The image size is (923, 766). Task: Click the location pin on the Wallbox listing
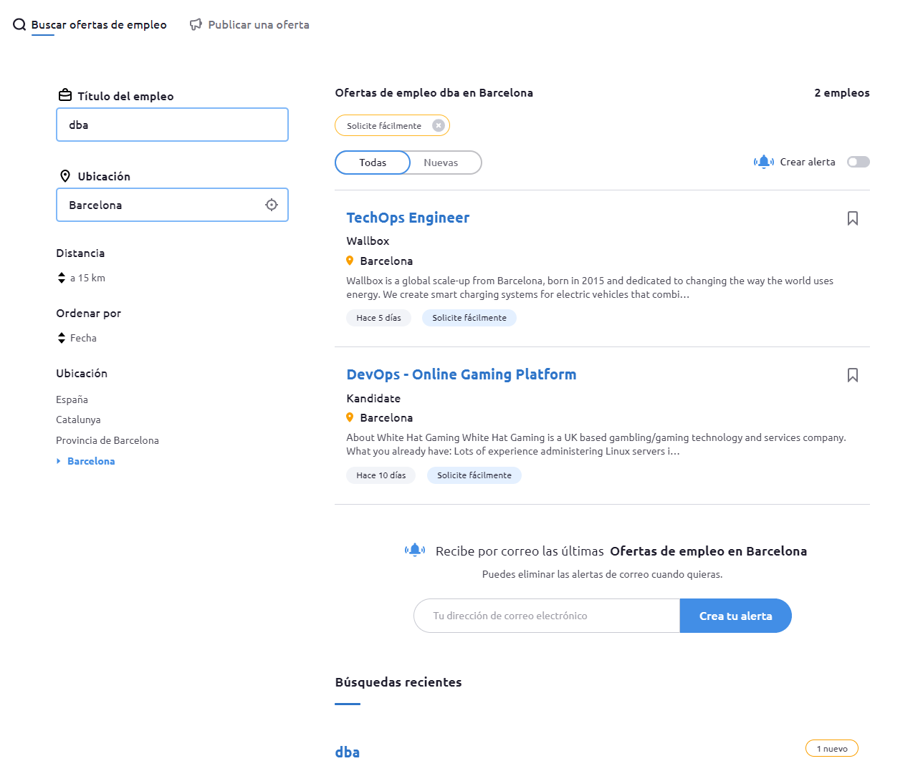point(350,261)
